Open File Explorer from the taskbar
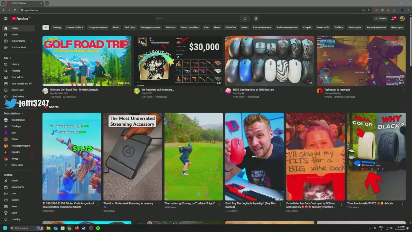The width and height of the screenshot is (412, 232). (x=48, y=228)
